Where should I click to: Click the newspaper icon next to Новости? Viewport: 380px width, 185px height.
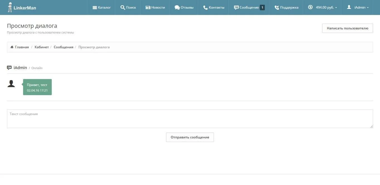coord(148,7)
